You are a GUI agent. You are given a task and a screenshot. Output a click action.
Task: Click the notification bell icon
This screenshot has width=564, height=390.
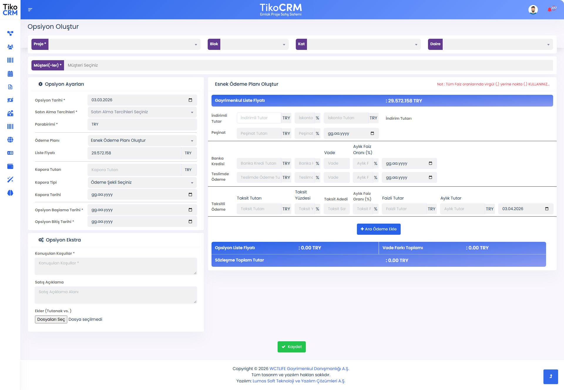click(550, 10)
